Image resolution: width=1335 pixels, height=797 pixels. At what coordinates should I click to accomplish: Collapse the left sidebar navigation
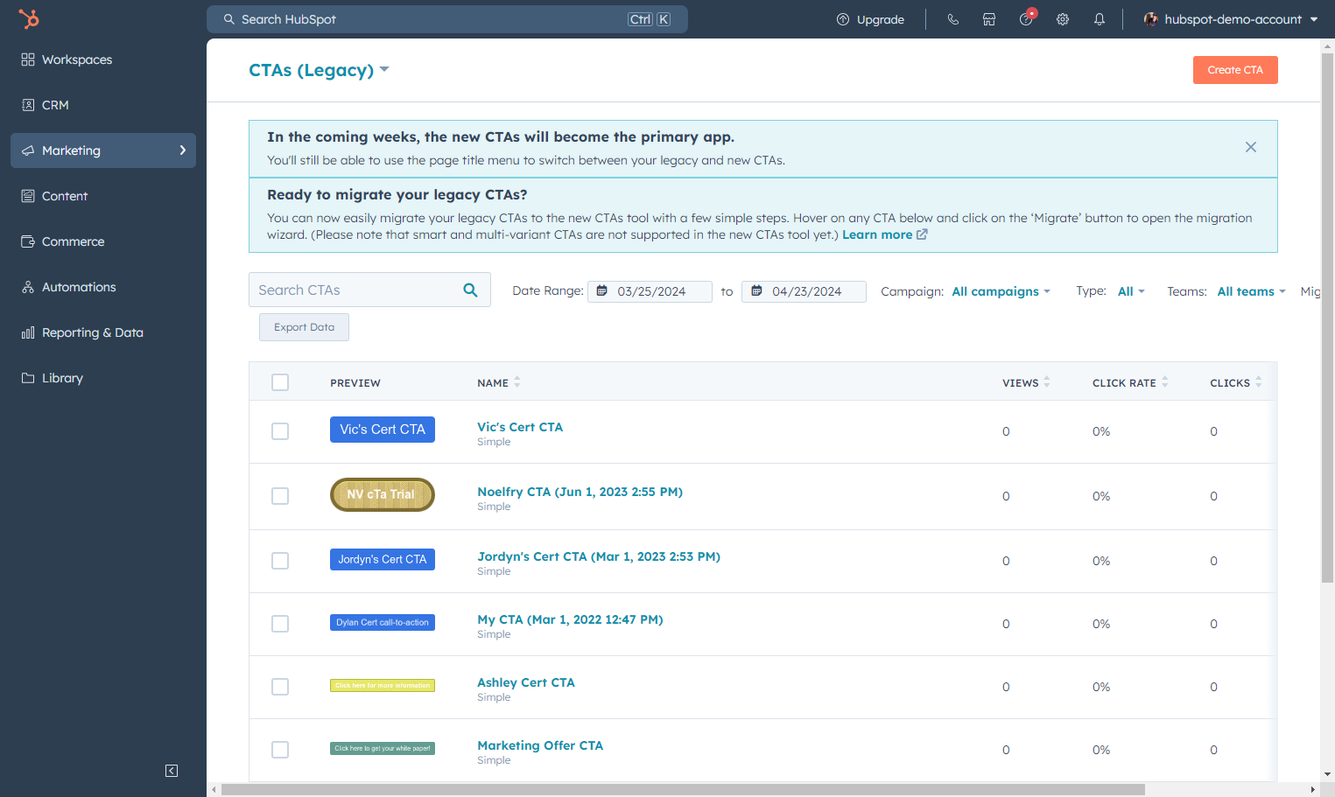coord(172,771)
